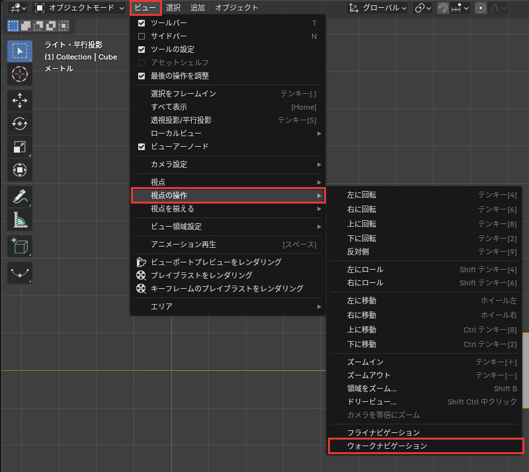Choose ウォークナビゲーション entry

click(x=425, y=446)
